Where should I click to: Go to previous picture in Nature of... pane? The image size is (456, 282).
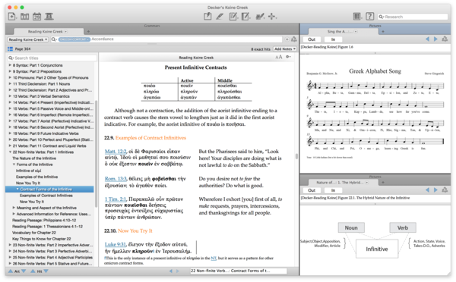(427, 190)
